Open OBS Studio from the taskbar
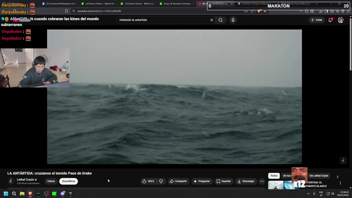Image resolution: width=352 pixels, height=198 pixels. (46, 194)
